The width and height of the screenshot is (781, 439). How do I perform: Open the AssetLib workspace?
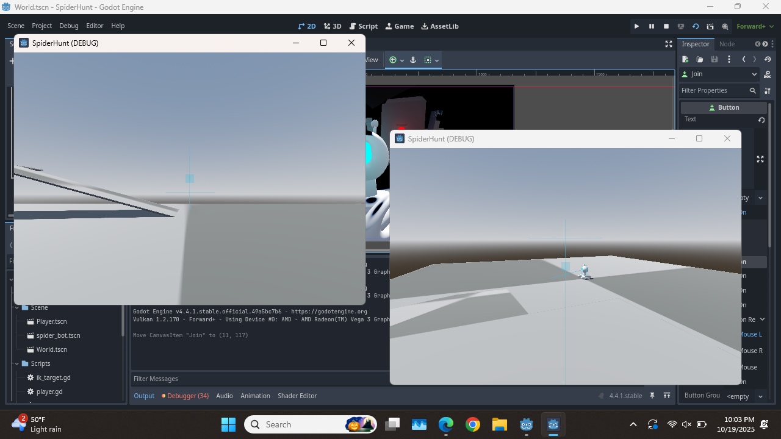click(440, 26)
